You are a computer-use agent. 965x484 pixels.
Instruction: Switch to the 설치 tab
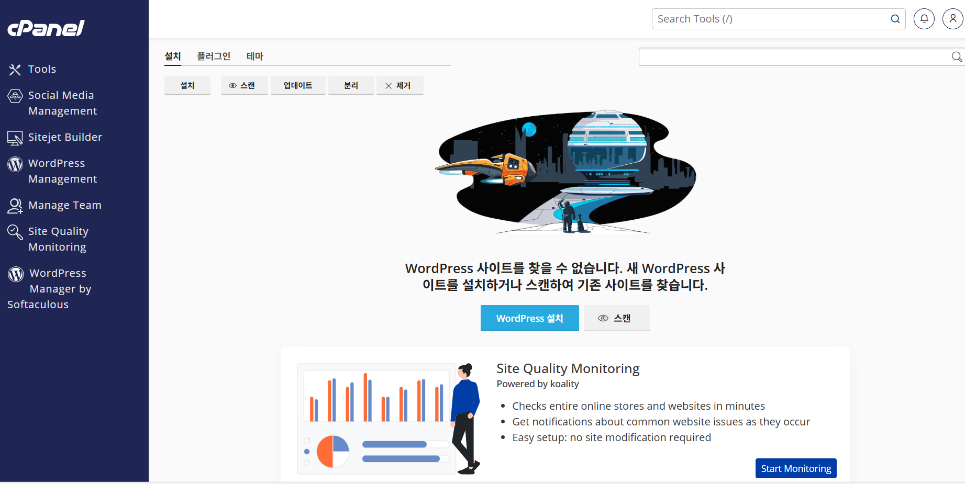pos(173,56)
